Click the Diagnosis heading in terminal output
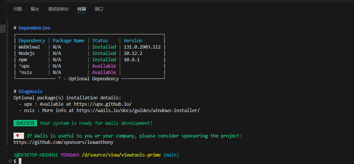The width and height of the screenshot is (354, 164). pos(30,92)
